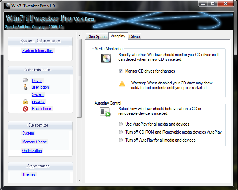
Task: Minimize the Win7 iTweaker Pro window
Action: click(x=203, y=3)
